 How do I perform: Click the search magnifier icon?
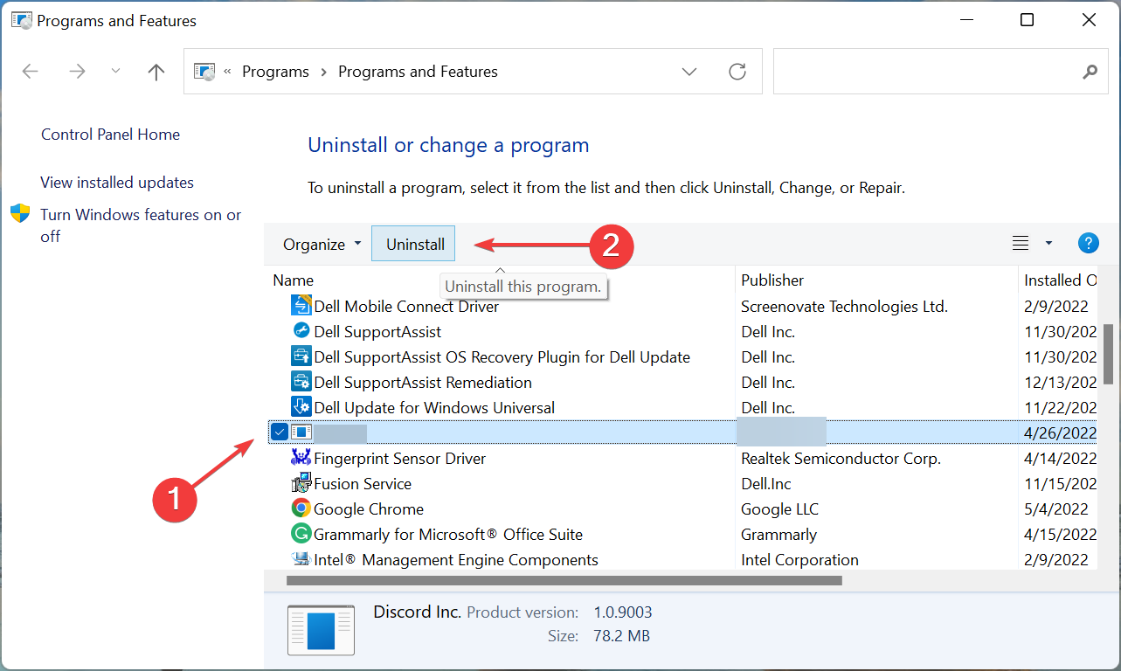tap(1090, 72)
